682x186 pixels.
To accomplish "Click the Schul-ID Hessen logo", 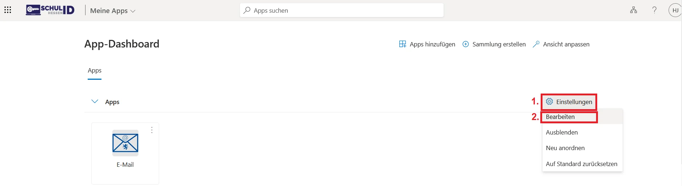I will (x=50, y=10).
